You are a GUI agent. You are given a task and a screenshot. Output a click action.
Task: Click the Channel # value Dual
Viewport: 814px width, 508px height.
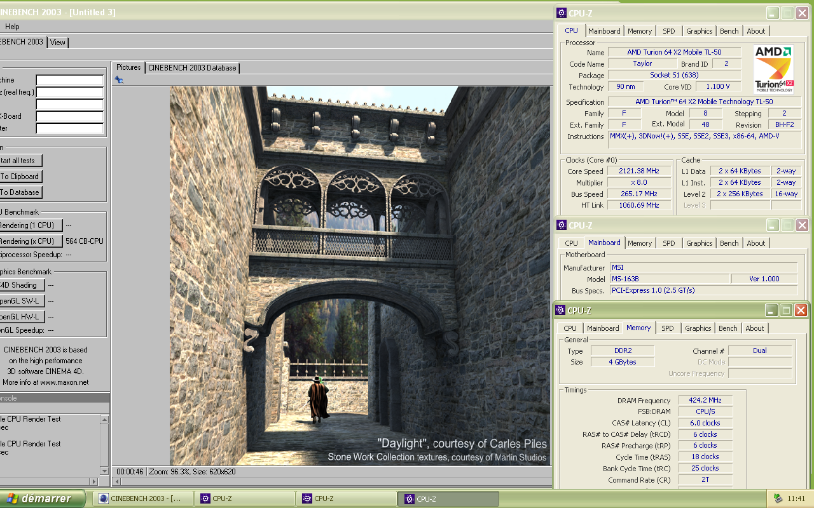coord(760,351)
